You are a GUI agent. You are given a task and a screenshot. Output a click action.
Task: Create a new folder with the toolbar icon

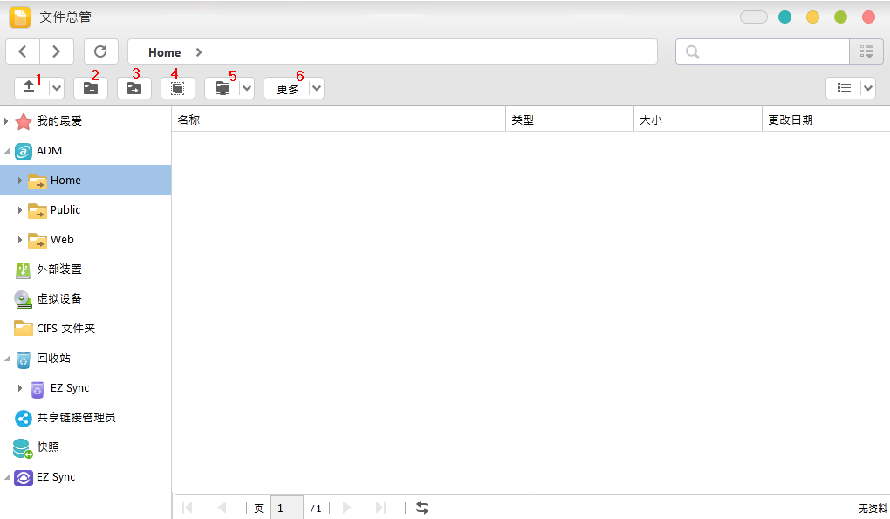90,88
